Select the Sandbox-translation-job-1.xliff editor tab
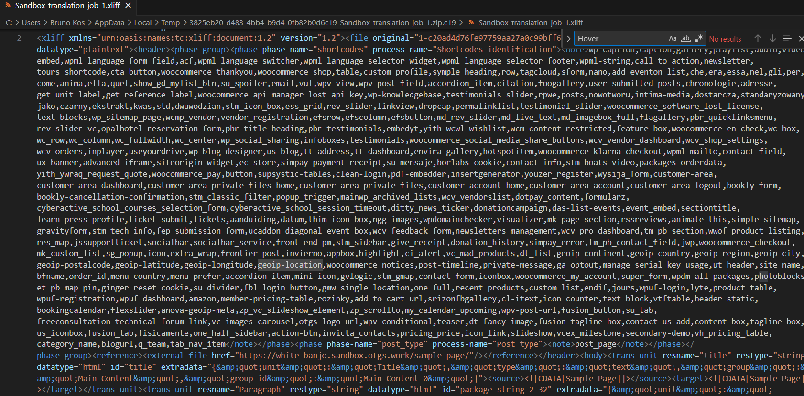This screenshot has width=804, height=396. [67, 5]
